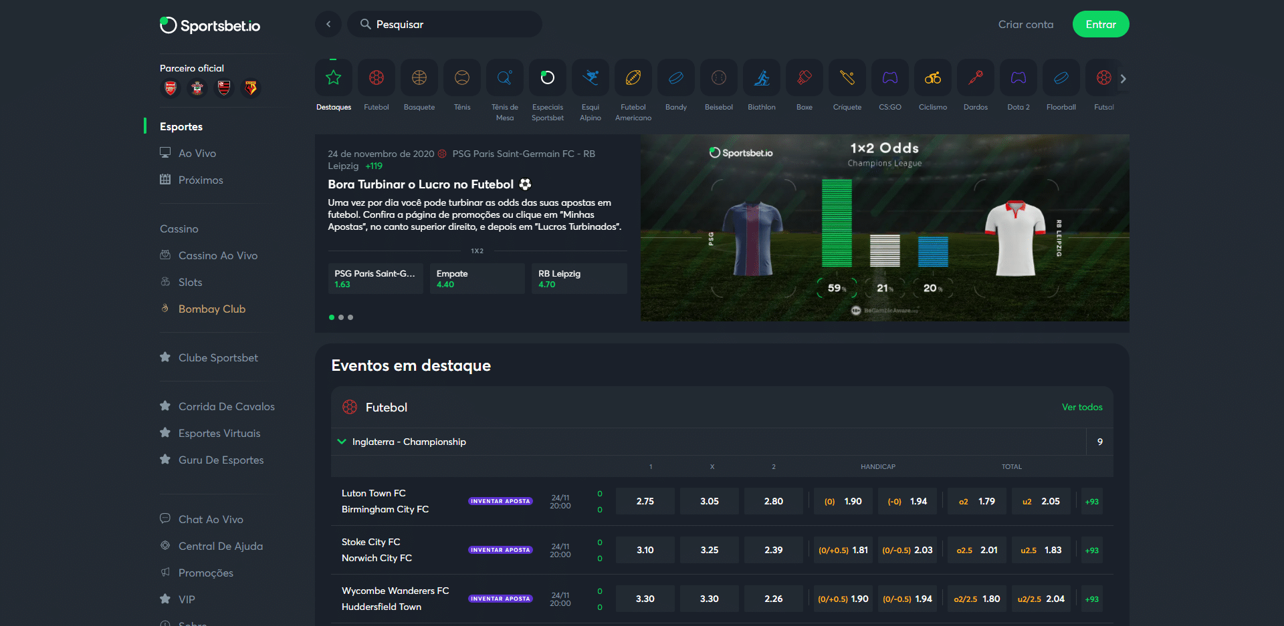Click the Watford partner badge
This screenshot has height=626, width=1284.
click(x=251, y=88)
